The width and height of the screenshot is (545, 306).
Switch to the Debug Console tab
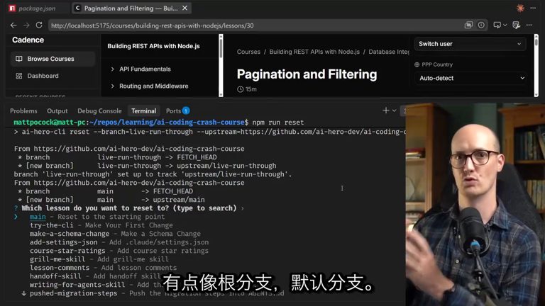(99, 111)
